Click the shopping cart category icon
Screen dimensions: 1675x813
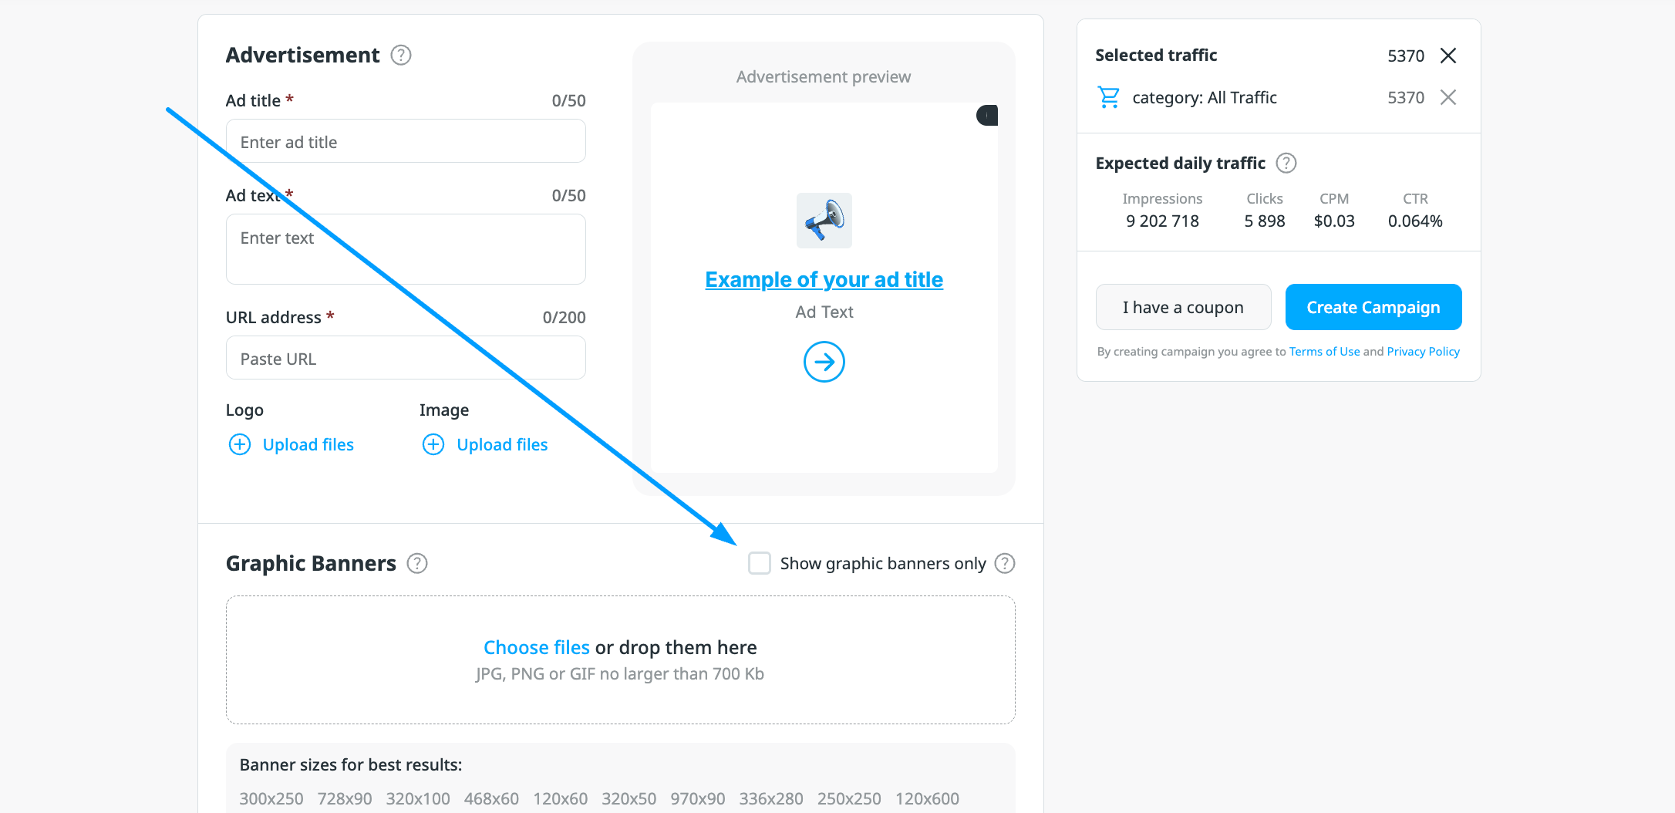coord(1109,98)
